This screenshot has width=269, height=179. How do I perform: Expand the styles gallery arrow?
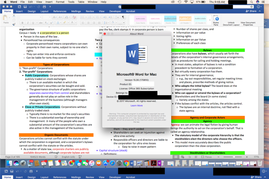[210, 20]
